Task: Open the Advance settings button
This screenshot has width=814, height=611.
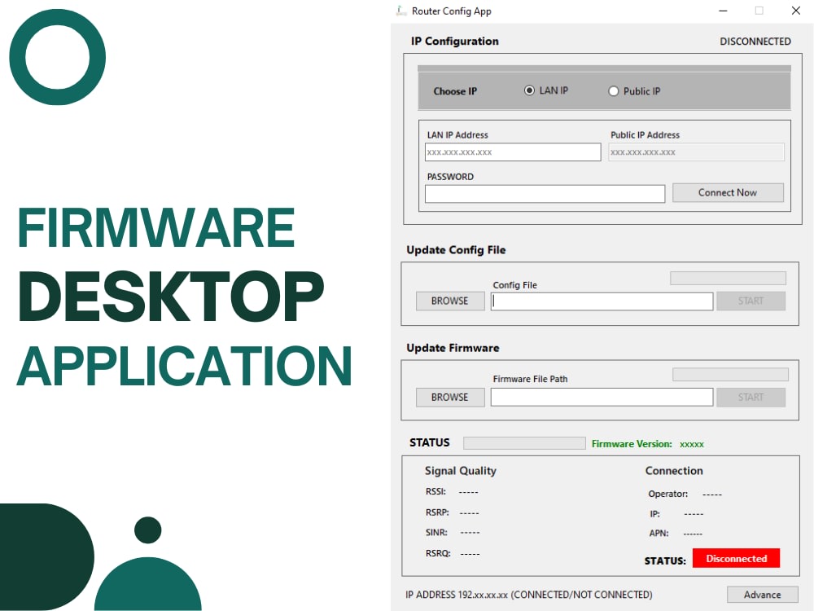Action: tap(762, 595)
